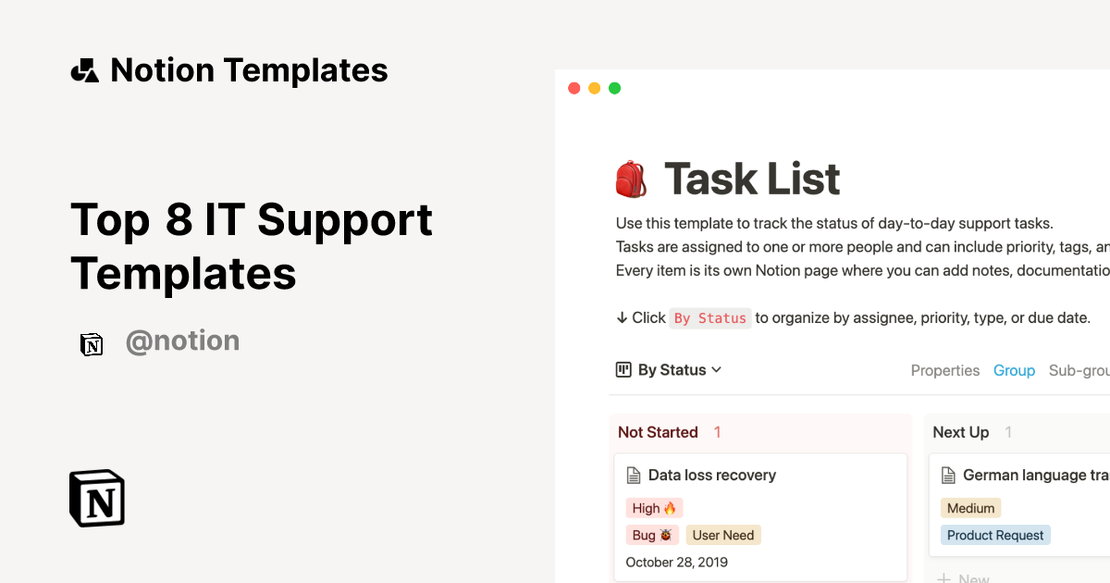
Task: Open the @notion profile link
Action: (x=182, y=341)
